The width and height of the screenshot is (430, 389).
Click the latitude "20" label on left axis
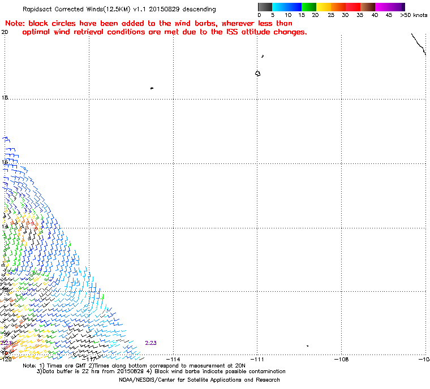(x=5, y=32)
